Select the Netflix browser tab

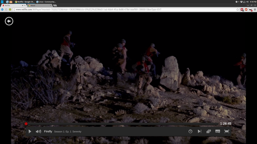(14, 5)
